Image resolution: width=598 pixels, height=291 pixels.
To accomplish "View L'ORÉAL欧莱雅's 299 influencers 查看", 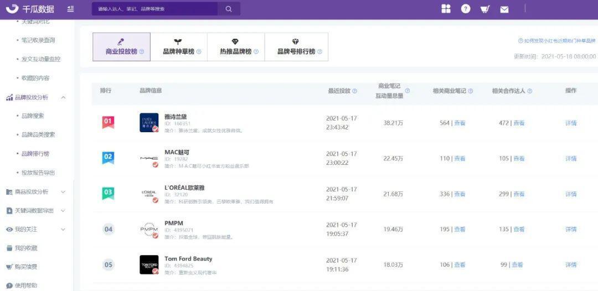I will [519, 194].
